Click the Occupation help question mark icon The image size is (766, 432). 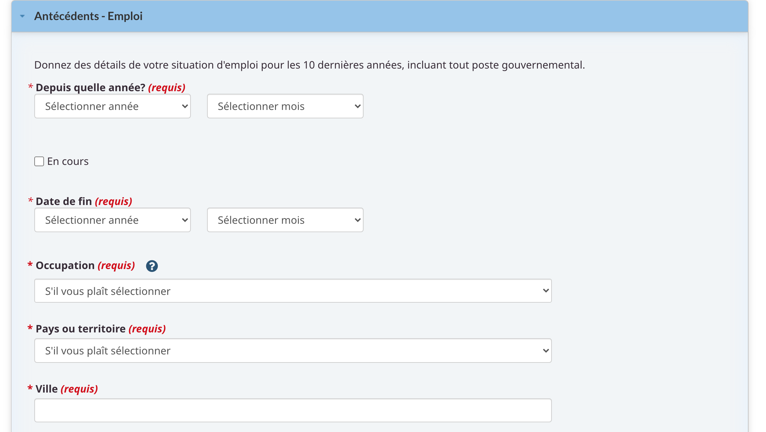[x=152, y=266]
